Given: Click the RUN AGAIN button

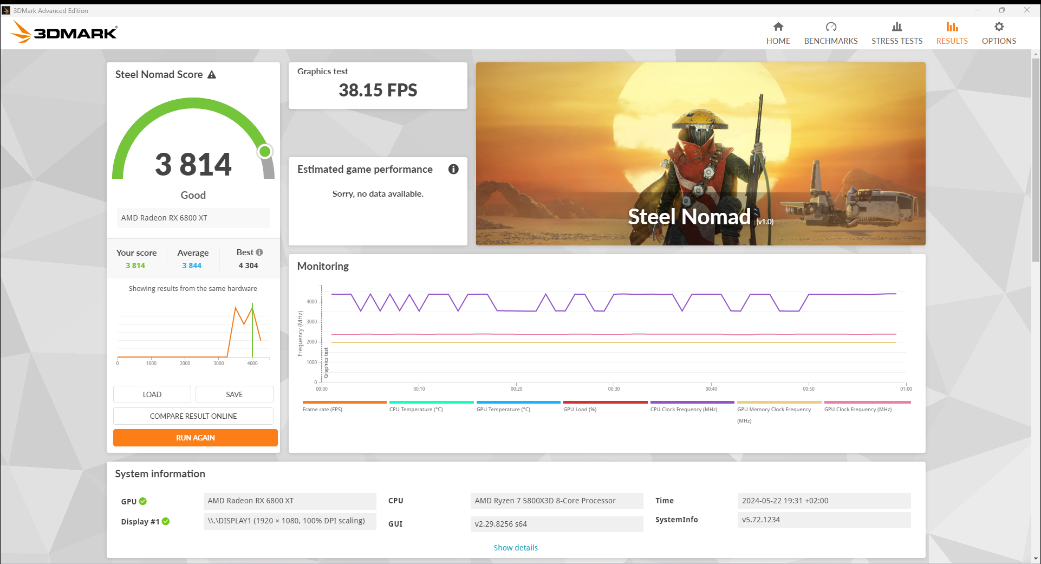Looking at the screenshot, I should point(196,438).
